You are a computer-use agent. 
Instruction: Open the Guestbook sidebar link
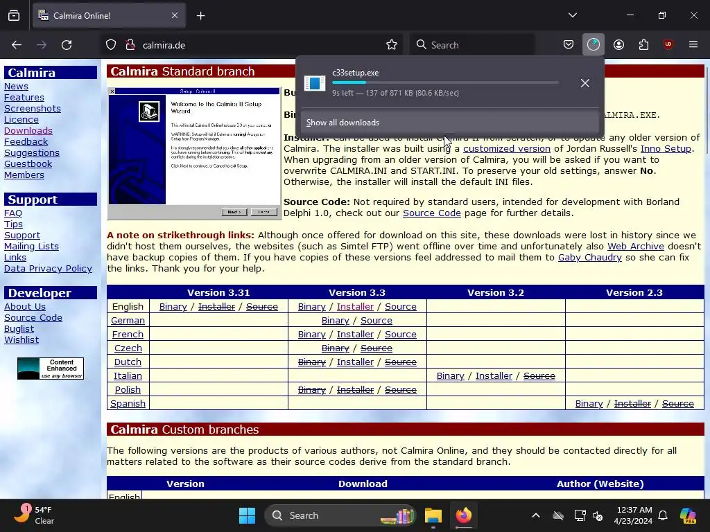pyautogui.click(x=28, y=163)
